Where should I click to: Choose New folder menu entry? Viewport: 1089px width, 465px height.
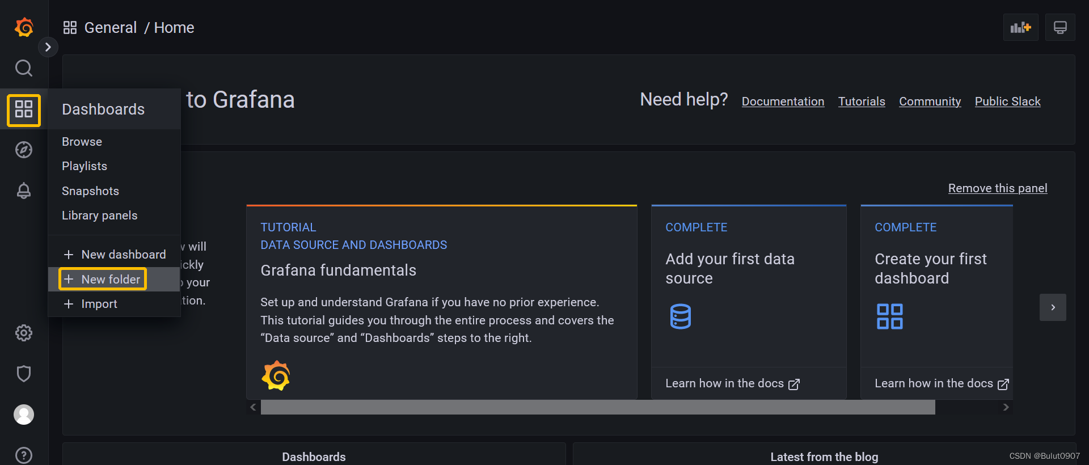coord(115,279)
